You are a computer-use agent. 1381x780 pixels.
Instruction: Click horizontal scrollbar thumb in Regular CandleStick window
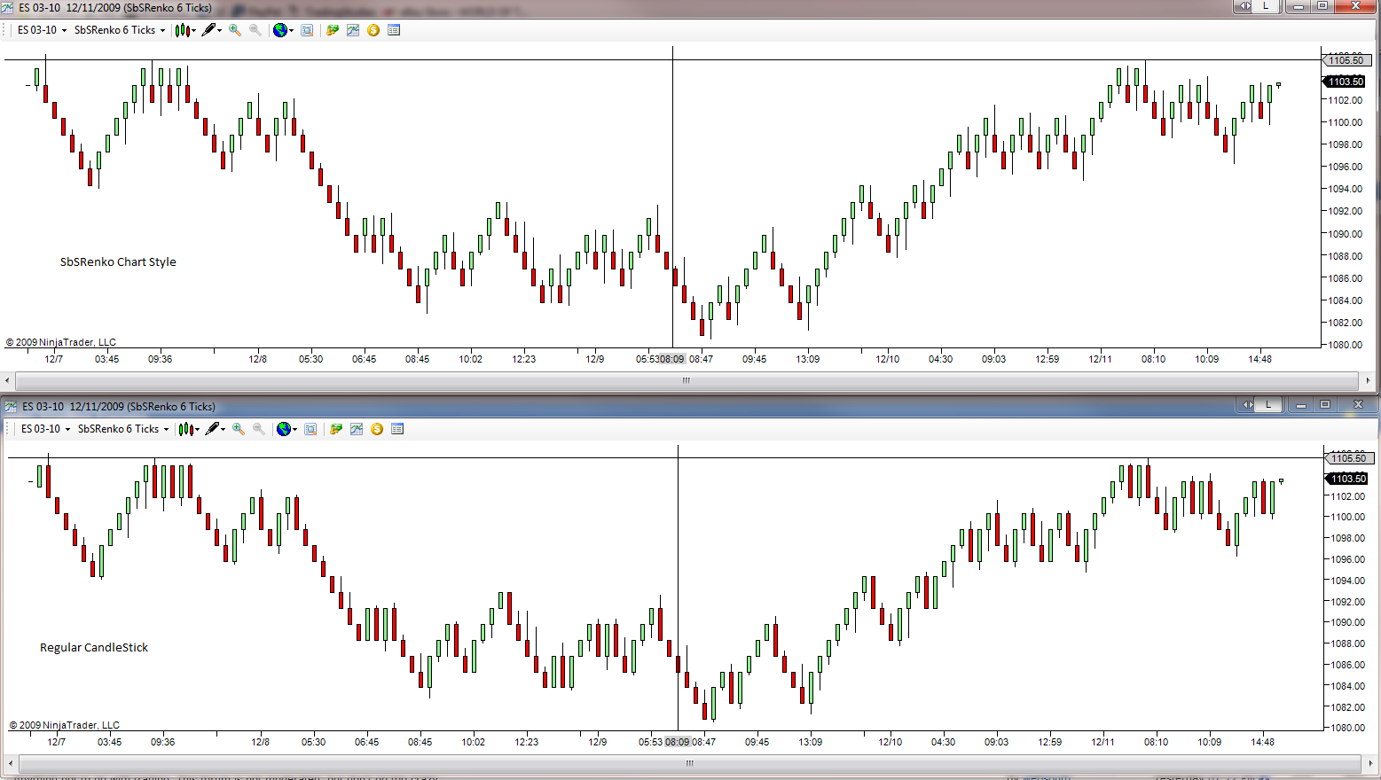pyautogui.click(x=690, y=763)
